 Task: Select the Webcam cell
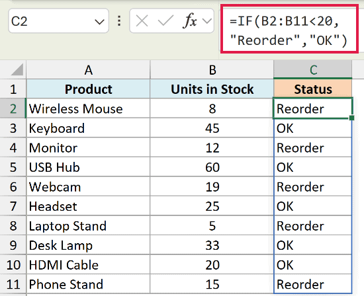88,186
